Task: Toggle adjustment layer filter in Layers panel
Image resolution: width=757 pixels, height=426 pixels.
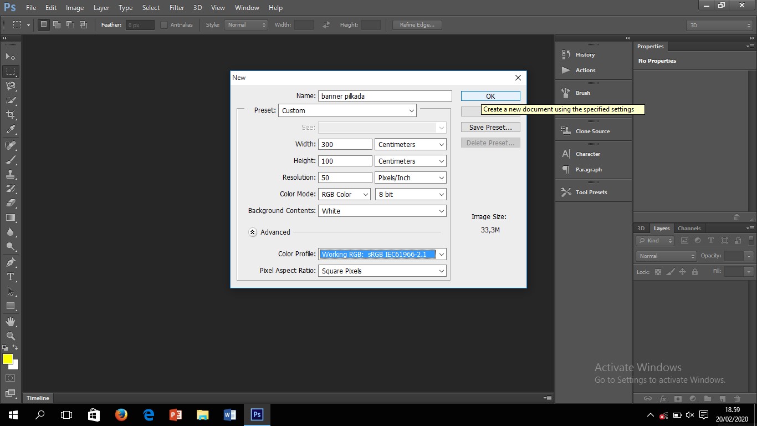Action: click(x=698, y=241)
